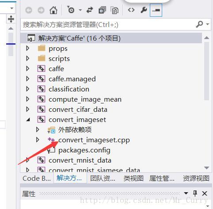
Task: Select the scripts text label
Action: click(59, 59)
